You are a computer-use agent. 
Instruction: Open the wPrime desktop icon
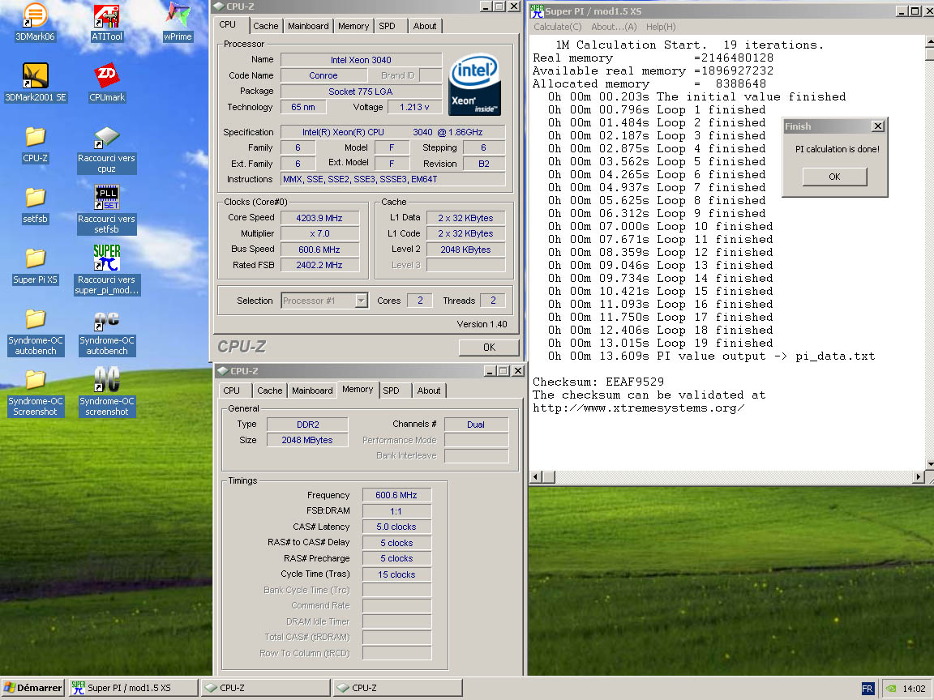[178, 21]
